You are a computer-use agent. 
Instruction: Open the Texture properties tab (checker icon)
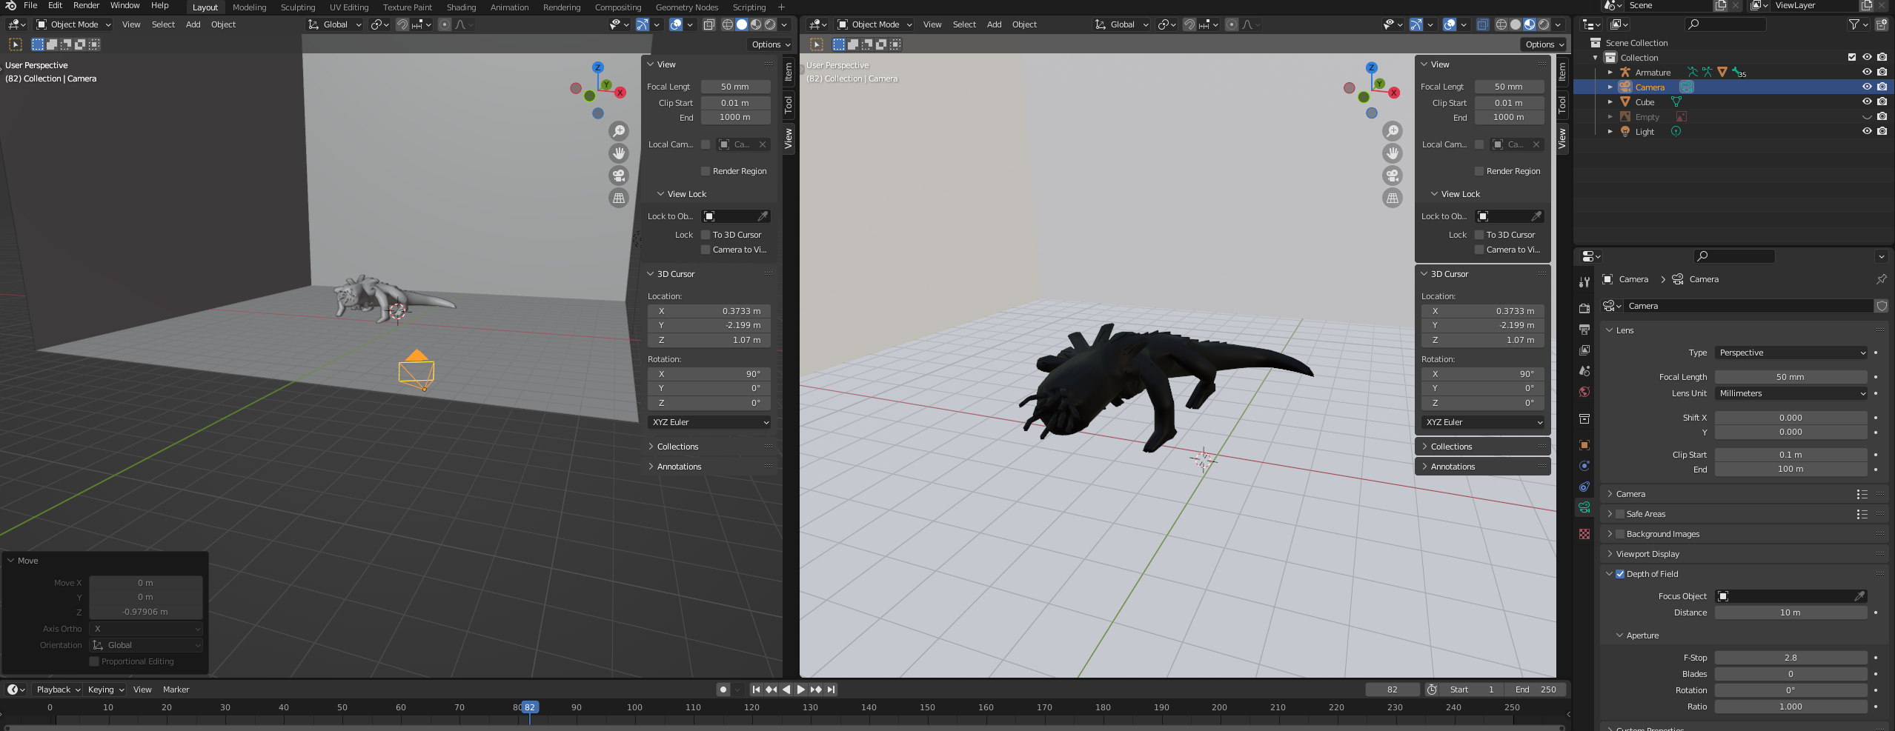[x=1584, y=534]
